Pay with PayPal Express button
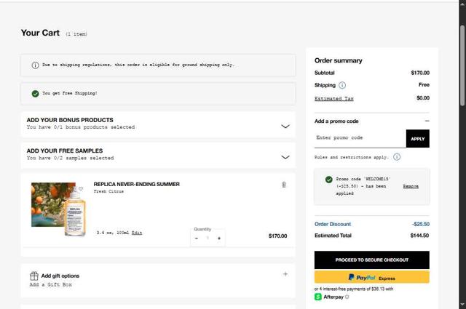 [x=372, y=278]
